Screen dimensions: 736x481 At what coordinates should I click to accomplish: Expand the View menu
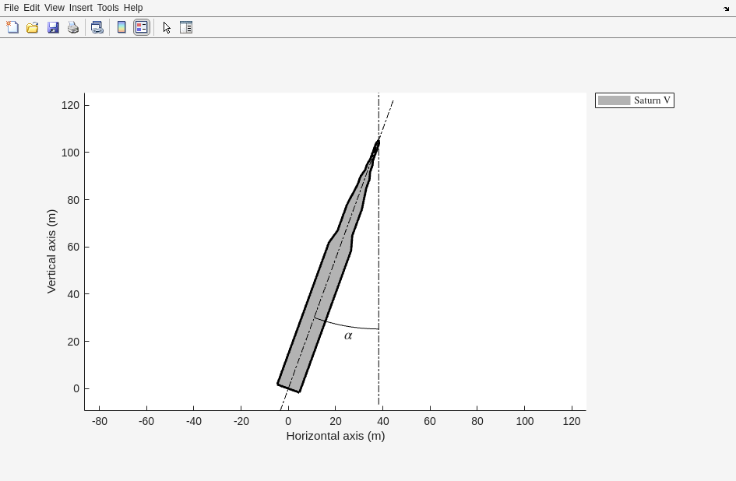54,8
